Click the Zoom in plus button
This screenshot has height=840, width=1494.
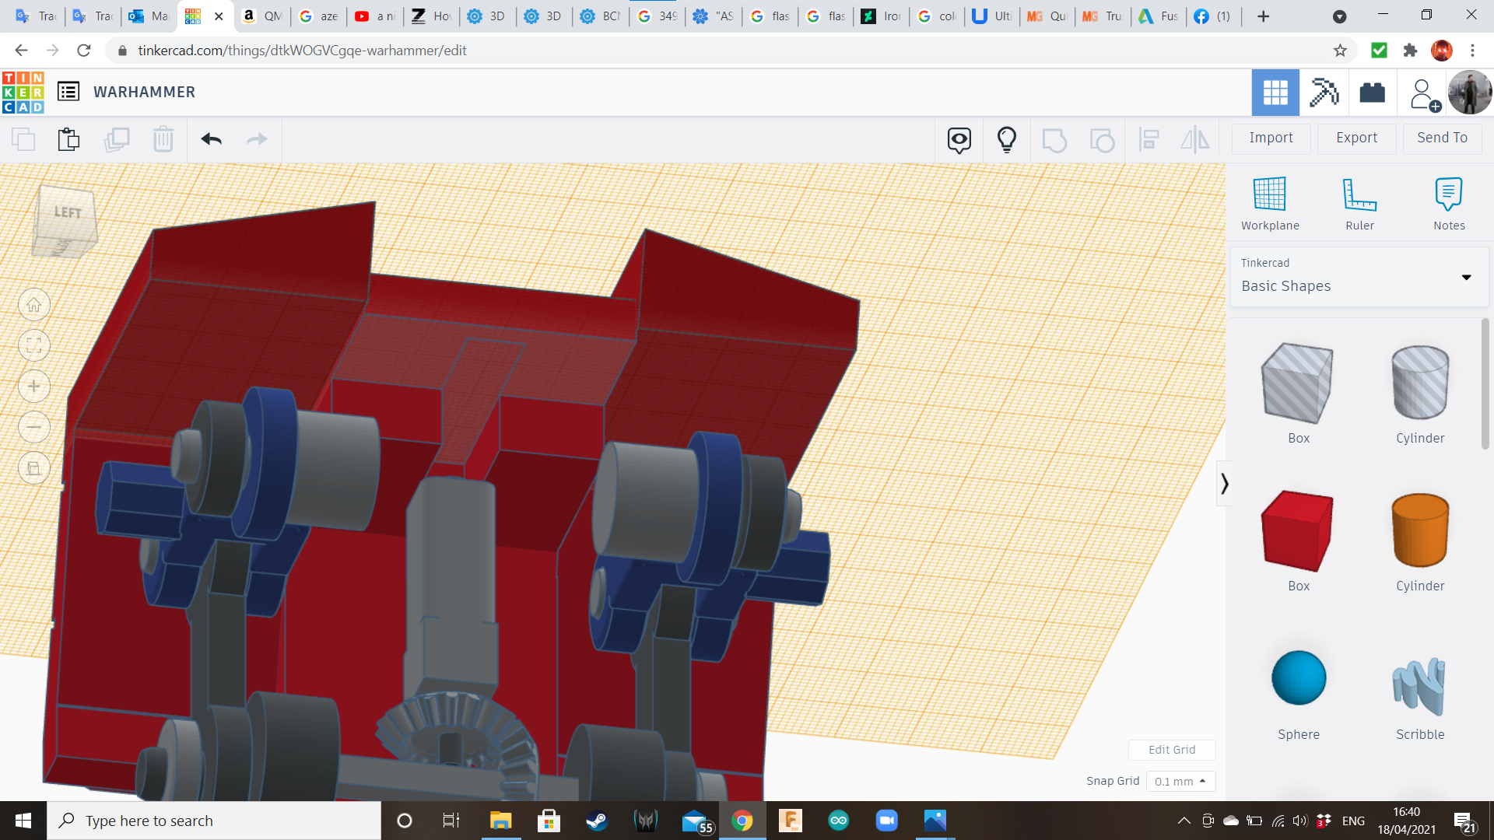[x=34, y=387]
